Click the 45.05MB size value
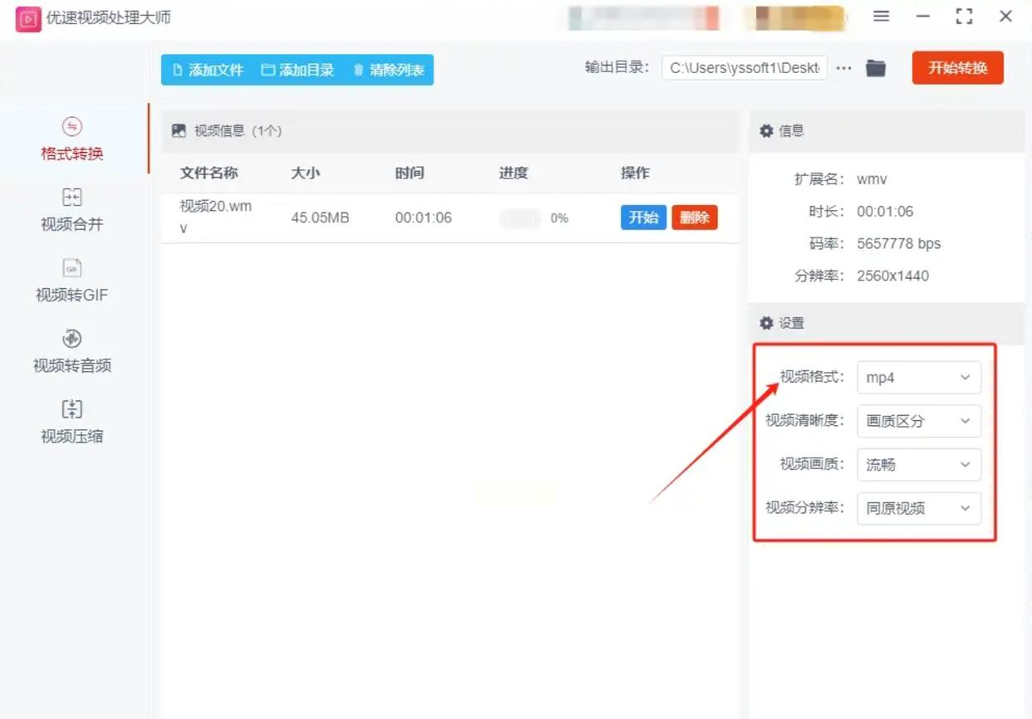Screen dimensions: 1032x719 coord(320,218)
